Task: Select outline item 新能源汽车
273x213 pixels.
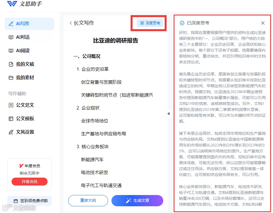Action: point(92,159)
